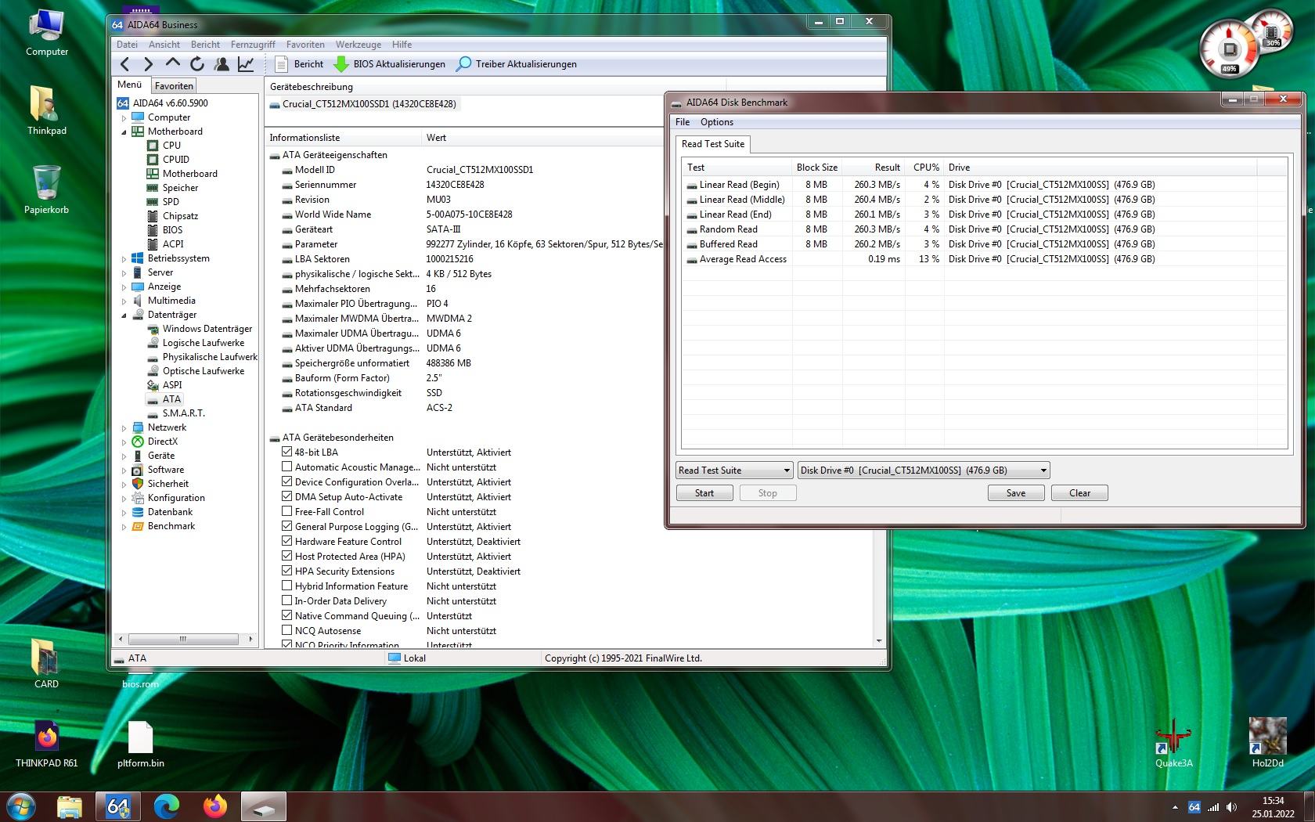
Task: Open the Papierkorb recycle bin icon
Action: click(x=47, y=189)
